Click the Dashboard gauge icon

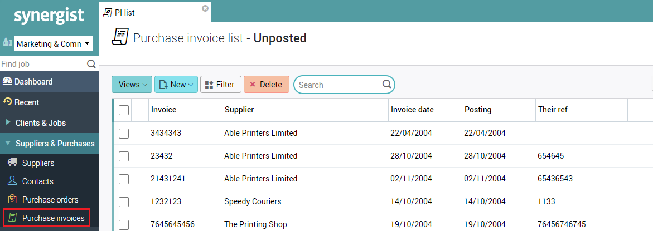pyautogui.click(x=7, y=82)
